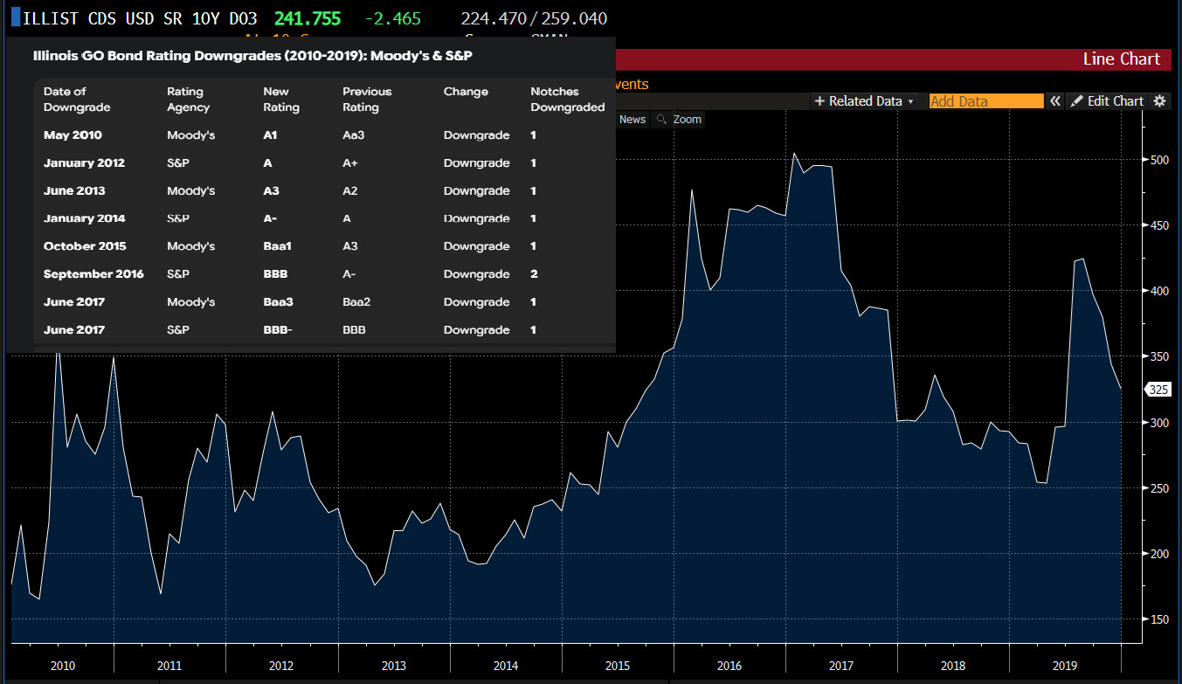Select the January 2012 date cell
This screenshot has width=1182, height=684.
tap(84, 163)
